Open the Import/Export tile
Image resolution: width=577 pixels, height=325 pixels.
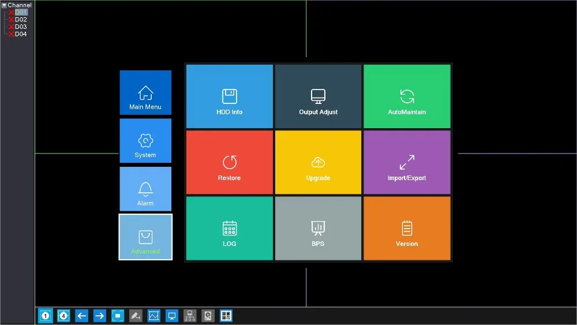(x=407, y=162)
